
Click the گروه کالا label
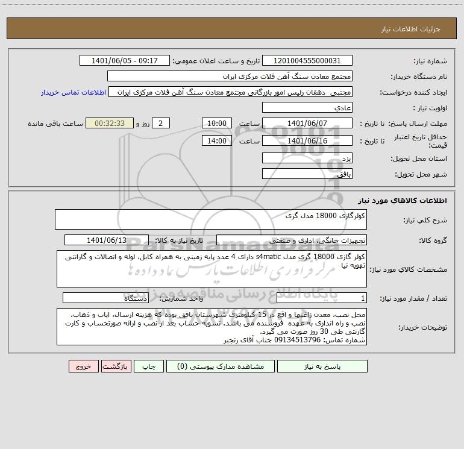point(433,240)
